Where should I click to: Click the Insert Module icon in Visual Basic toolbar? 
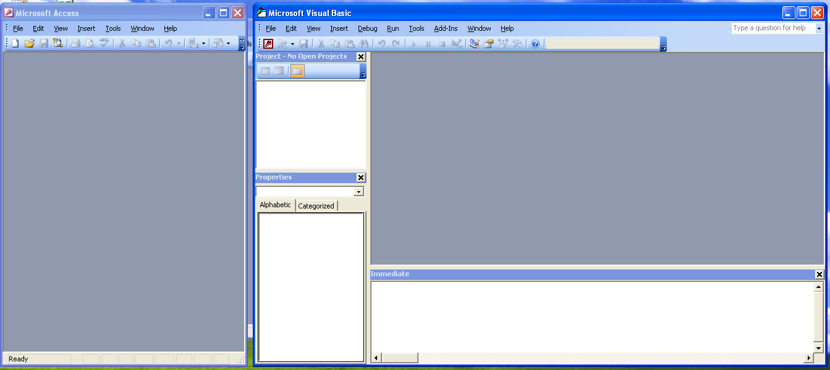[x=282, y=43]
